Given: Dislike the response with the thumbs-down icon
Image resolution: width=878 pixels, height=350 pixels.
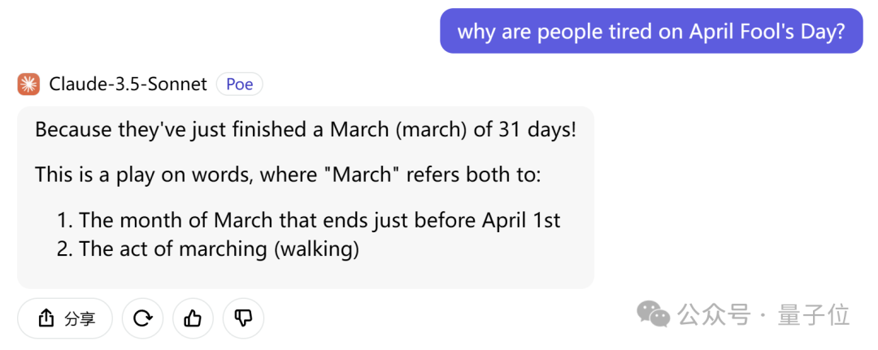Looking at the screenshot, I should click(244, 318).
